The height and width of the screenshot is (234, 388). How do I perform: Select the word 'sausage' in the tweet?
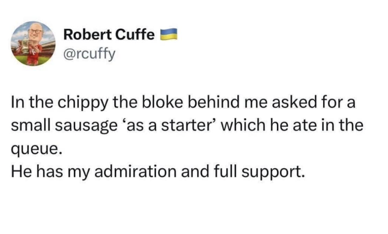(86, 126)
